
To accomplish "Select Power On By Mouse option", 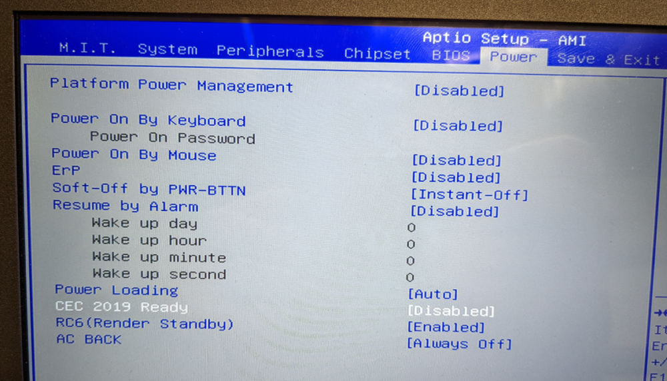I will pos(133,155).
